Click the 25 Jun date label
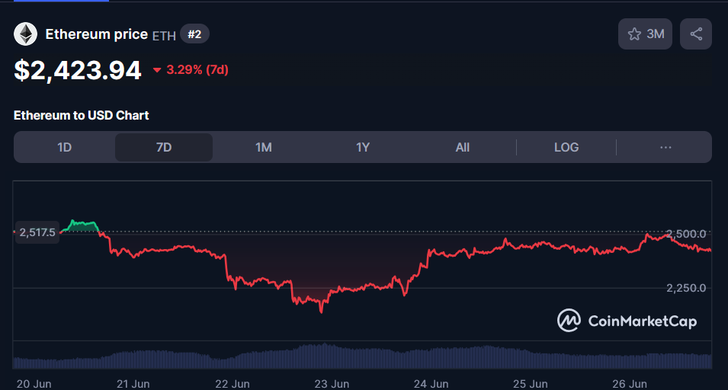Viewport: 728px width, 390px height. point(531,384)
